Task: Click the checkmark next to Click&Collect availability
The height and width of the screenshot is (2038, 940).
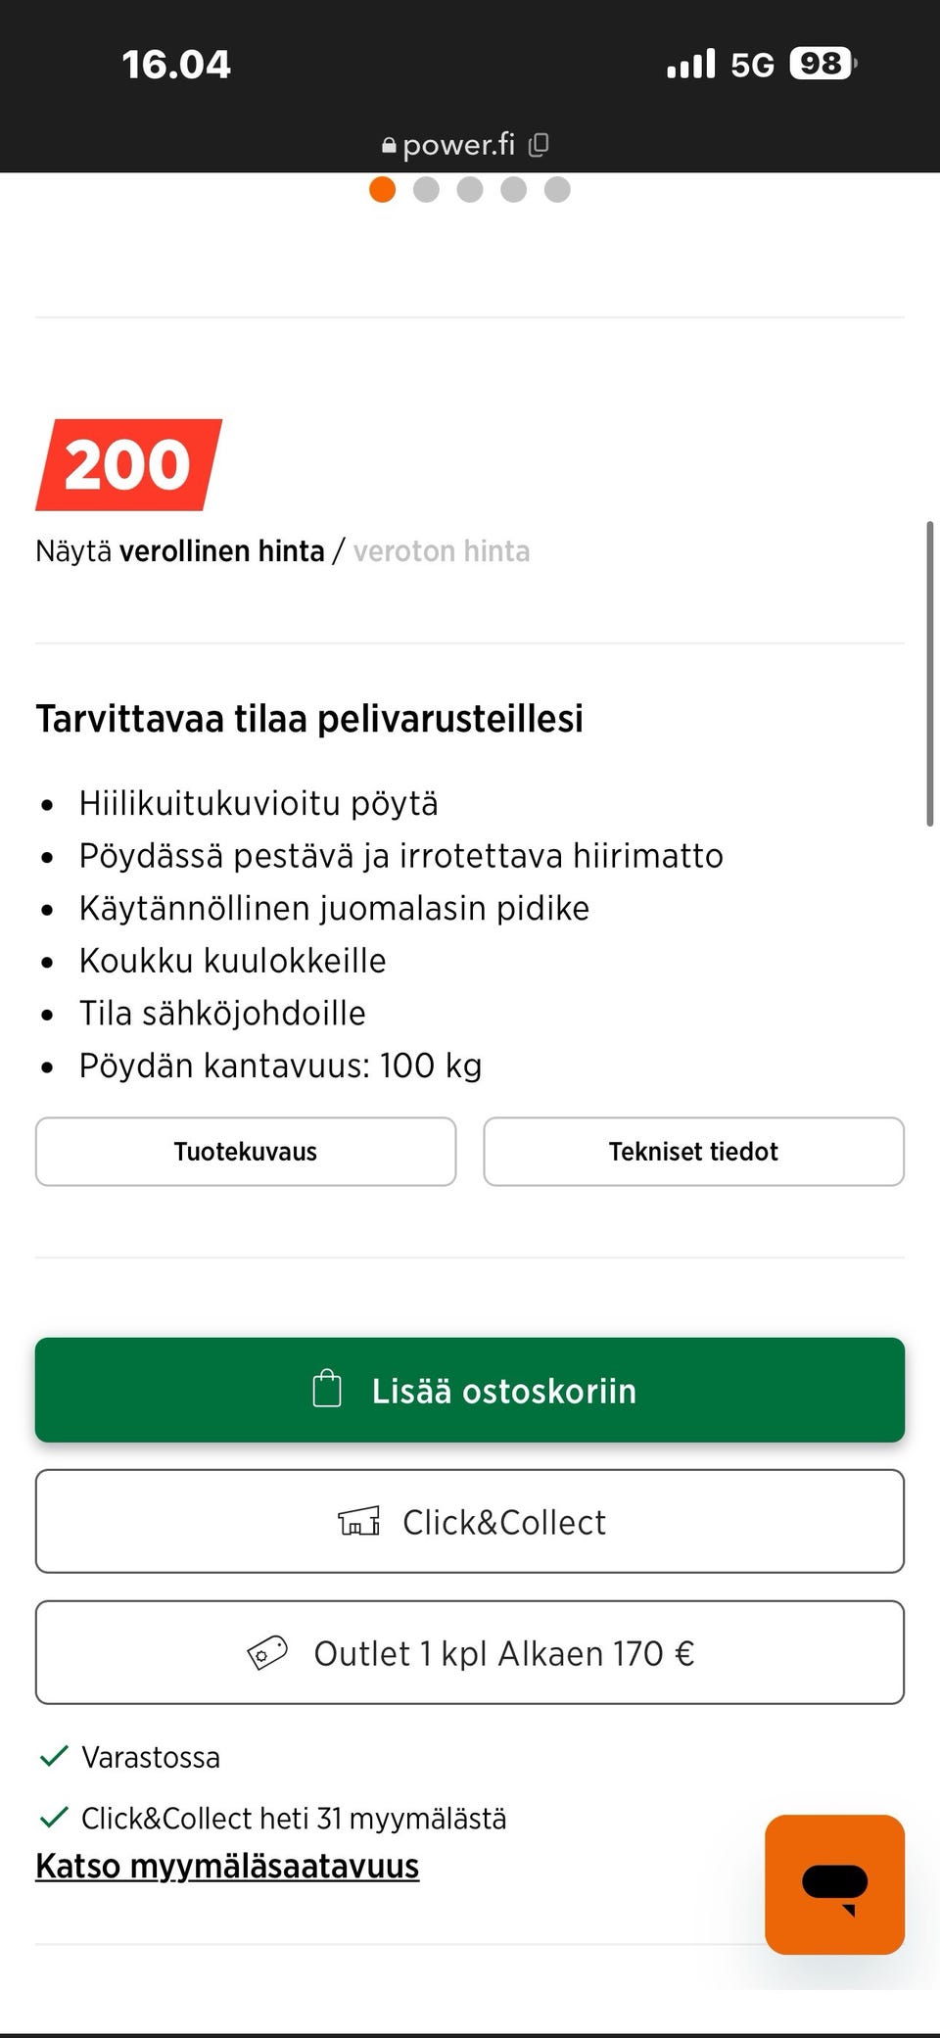Action: tap(55, 1817)
